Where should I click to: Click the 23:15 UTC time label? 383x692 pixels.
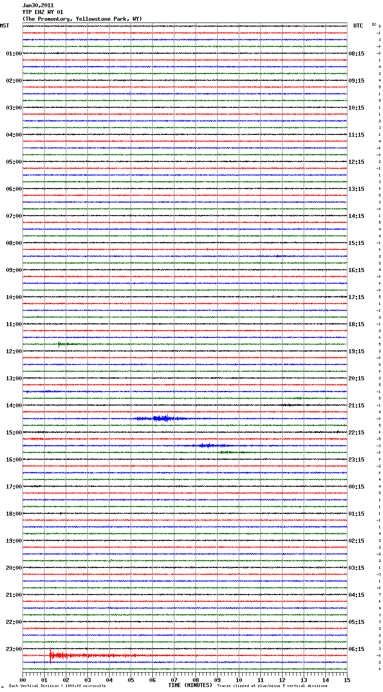[x=356, y=460]
